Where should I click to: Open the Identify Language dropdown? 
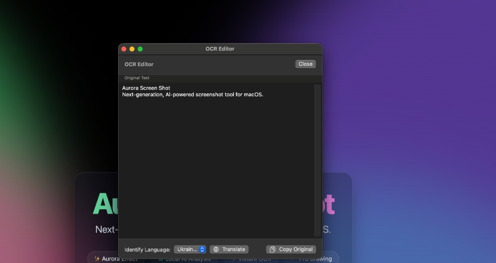click(x=189, y=249)
